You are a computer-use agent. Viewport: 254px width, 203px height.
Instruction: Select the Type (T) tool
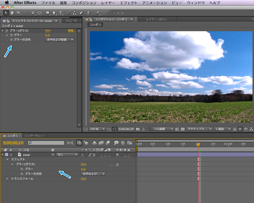point(60,12)
